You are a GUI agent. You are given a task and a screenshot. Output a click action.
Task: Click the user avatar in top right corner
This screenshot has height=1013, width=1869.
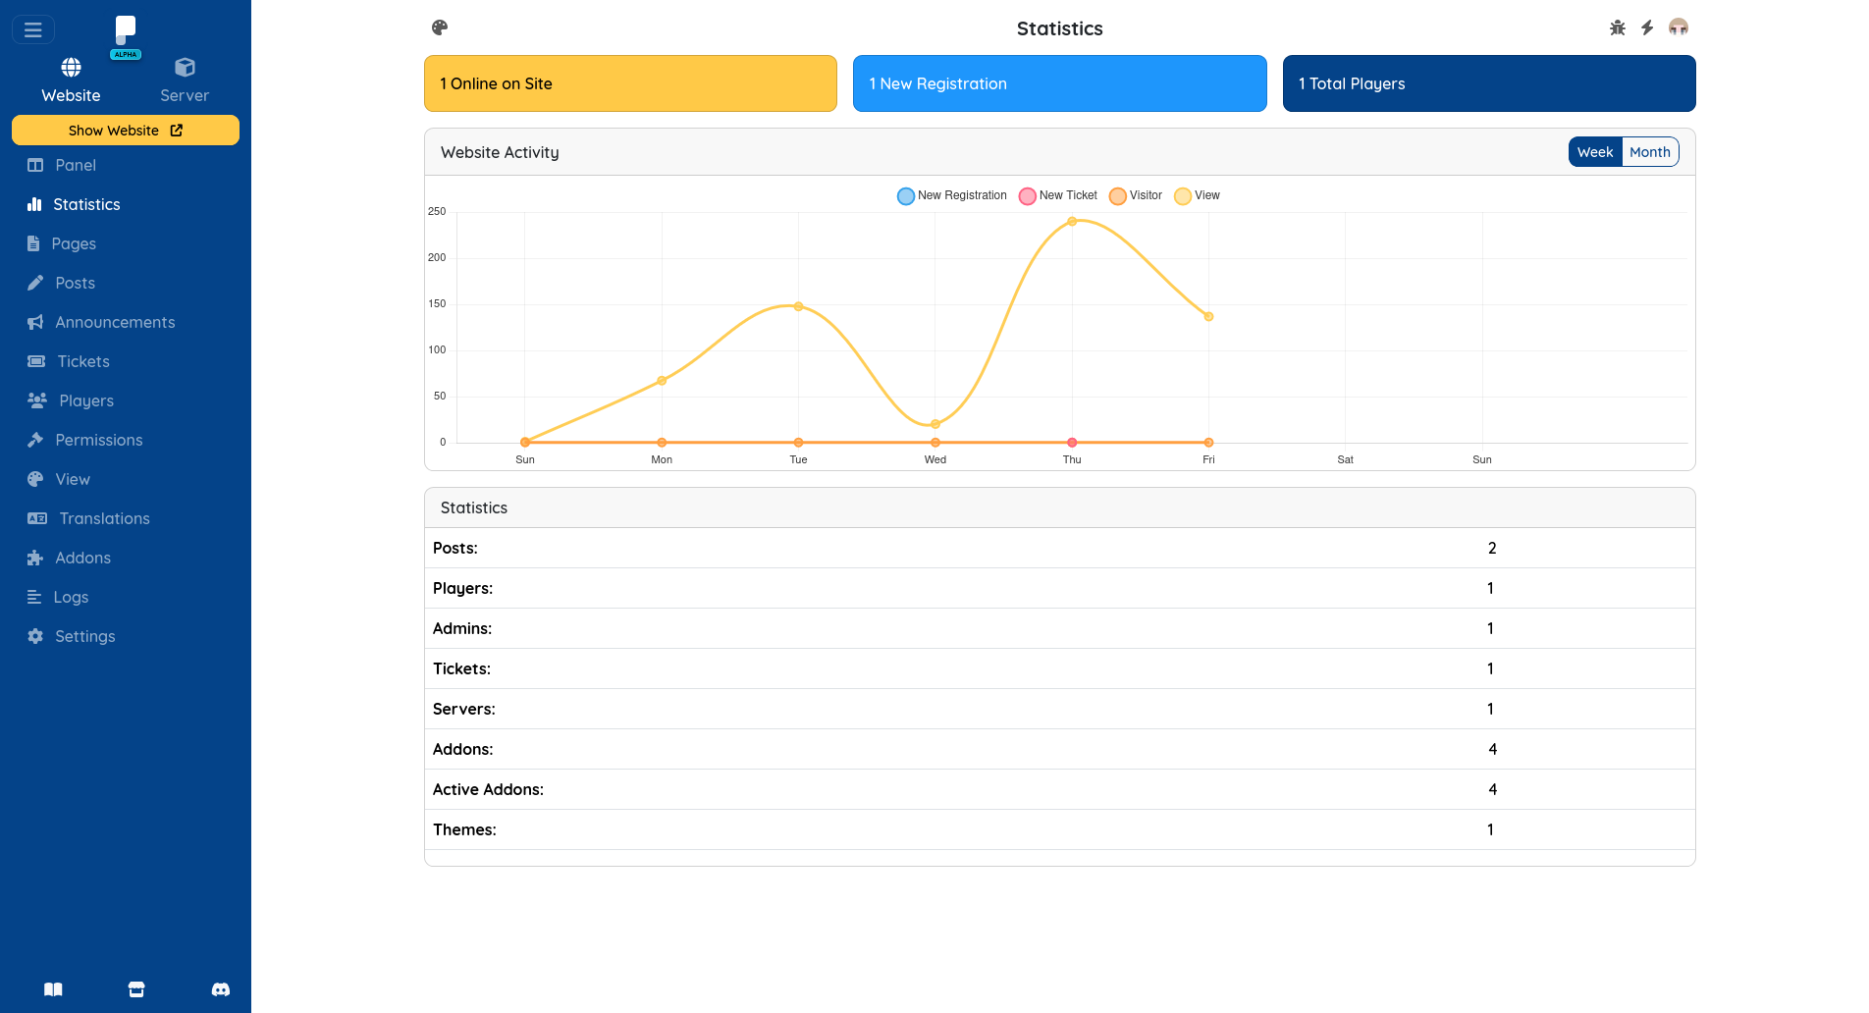[1680, 28]
